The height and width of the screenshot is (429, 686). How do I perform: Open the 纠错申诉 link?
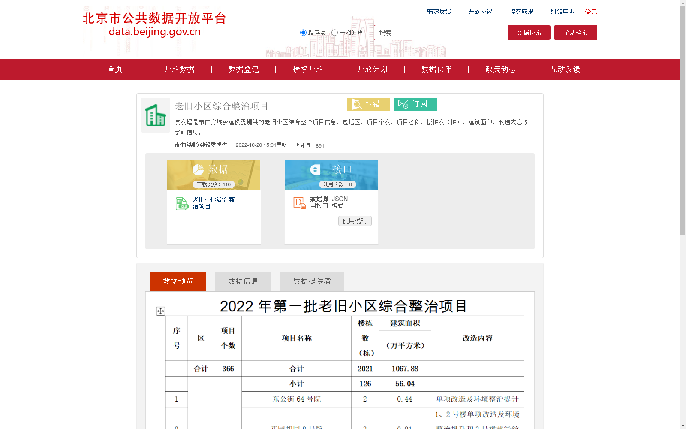[563, 12]
